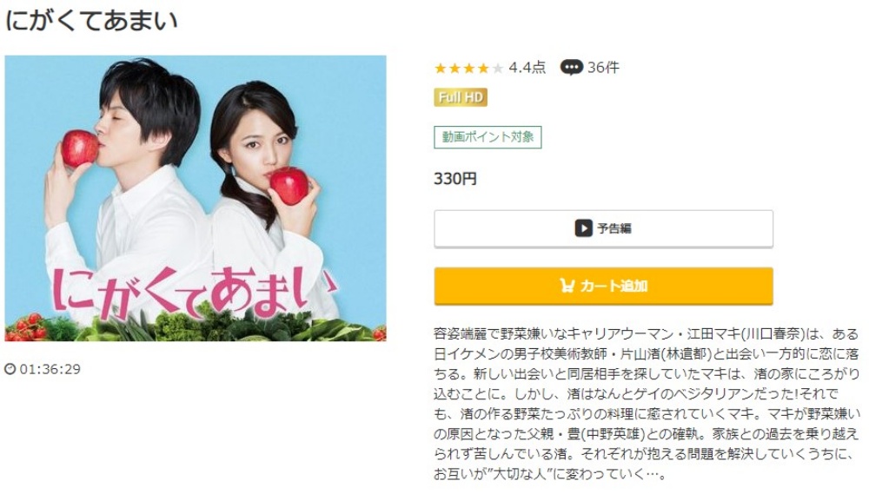Click the movie synopsis paragraph
Screen dimensions: 869x494
[647, 404]
